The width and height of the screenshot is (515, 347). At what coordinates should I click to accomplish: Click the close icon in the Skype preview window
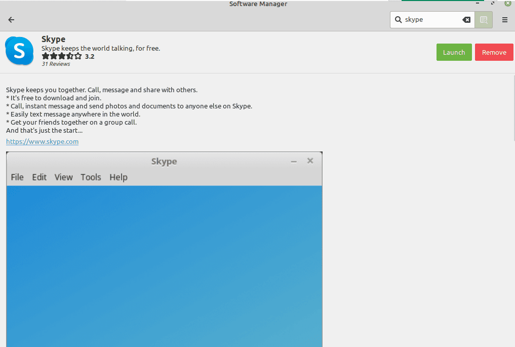pos(310,161)
